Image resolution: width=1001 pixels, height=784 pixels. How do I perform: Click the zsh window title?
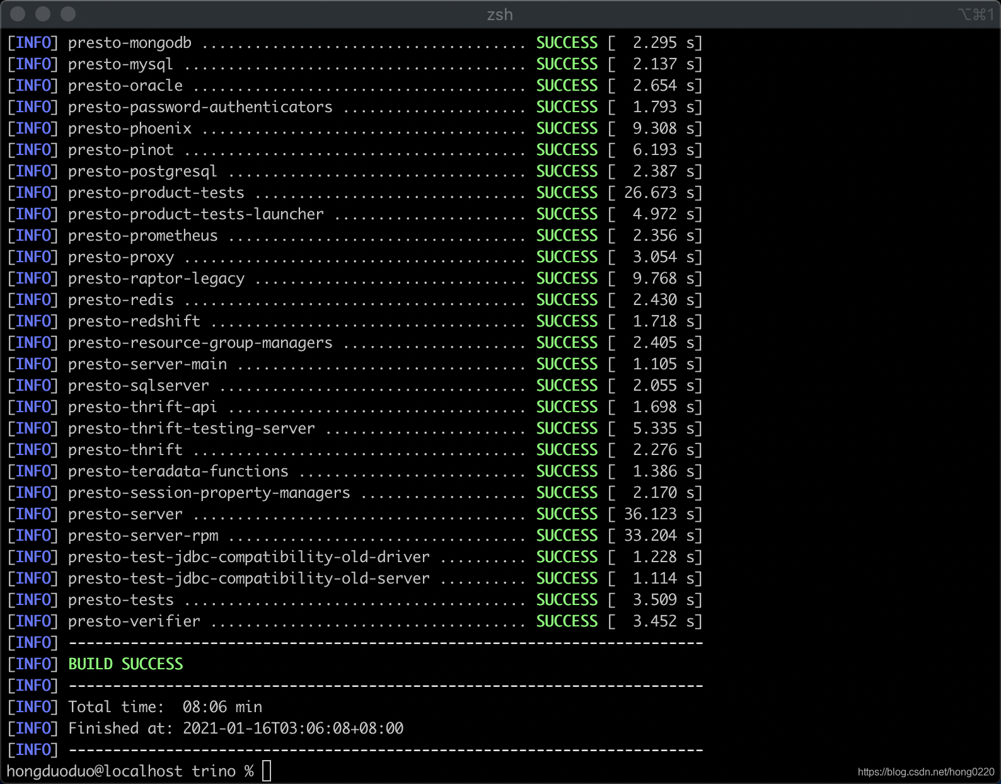[500, 14]
